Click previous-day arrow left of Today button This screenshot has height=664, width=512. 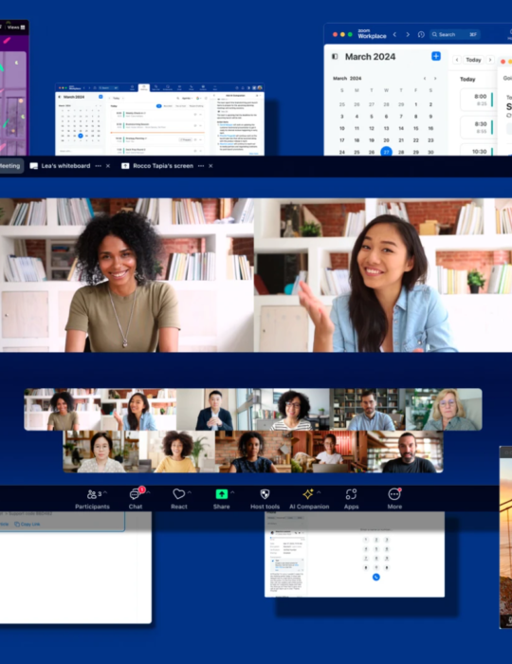point(457,60)
